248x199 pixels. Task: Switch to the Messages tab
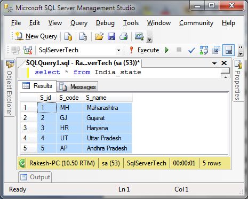[x=77, y=87]
